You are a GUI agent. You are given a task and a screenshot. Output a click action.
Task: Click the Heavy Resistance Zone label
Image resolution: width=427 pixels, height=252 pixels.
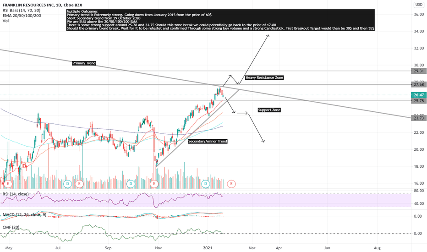click(264, 77)
